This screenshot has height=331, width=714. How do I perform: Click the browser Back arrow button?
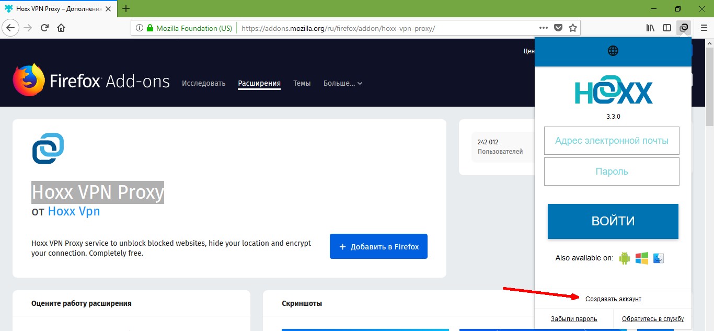(11, 28)
